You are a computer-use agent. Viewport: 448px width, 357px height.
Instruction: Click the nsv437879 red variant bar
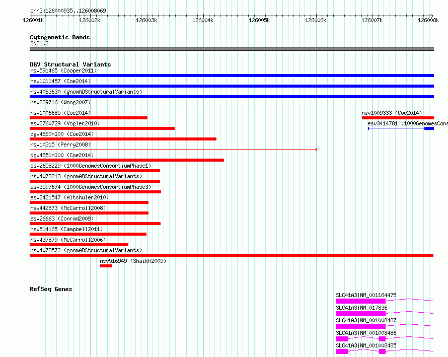79,245
